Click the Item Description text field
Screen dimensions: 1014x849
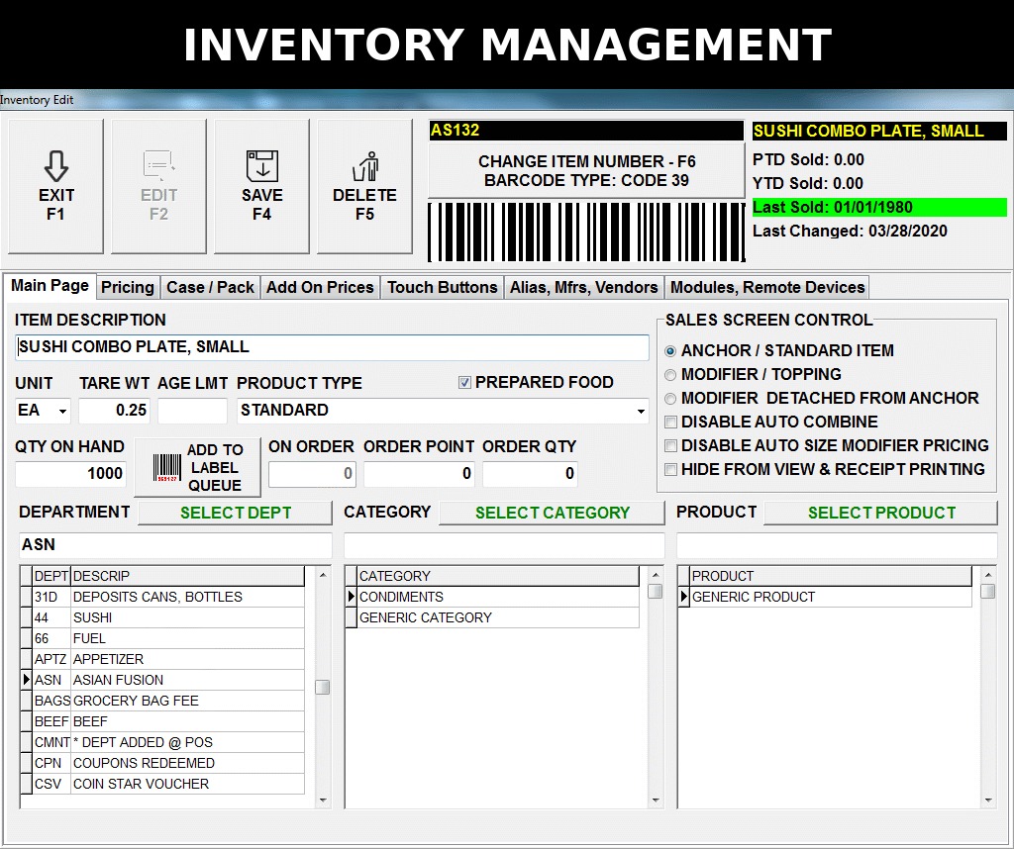pos(332,347)
